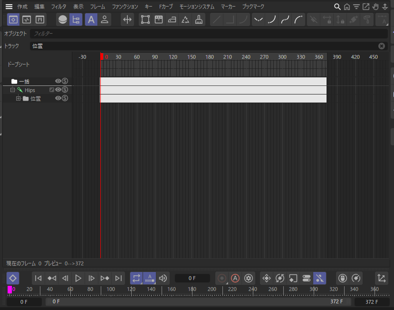Toggle loop playback mode
394x310 pixels.
[x=136, y=278]
